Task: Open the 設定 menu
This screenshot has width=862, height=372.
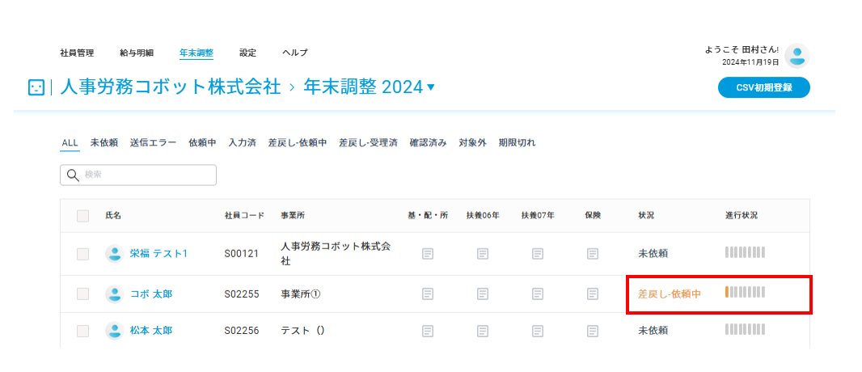Action: pyautogui.click(x=248, y=53)
